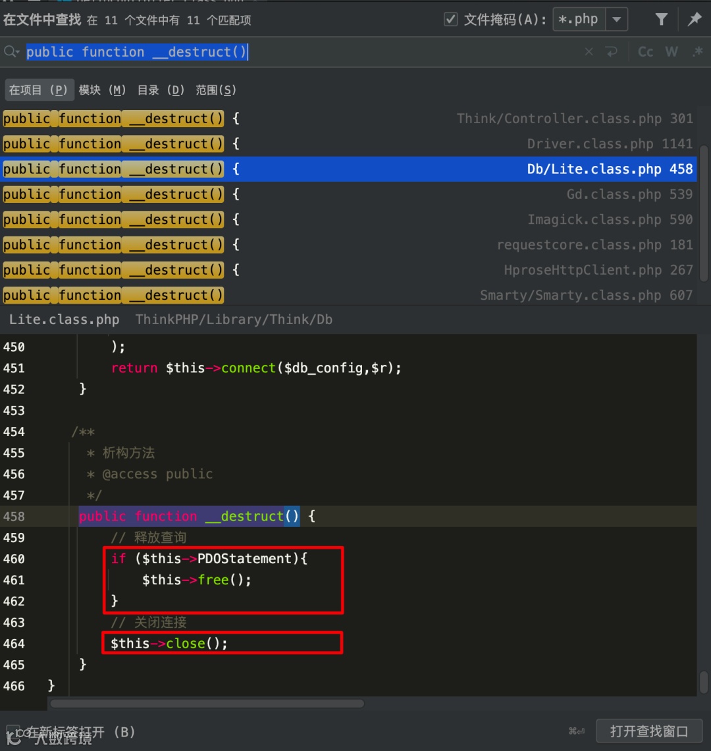Open the file mask dropdown arrow
The height and width of the screenshot is (751, 711).
point(617,20)
